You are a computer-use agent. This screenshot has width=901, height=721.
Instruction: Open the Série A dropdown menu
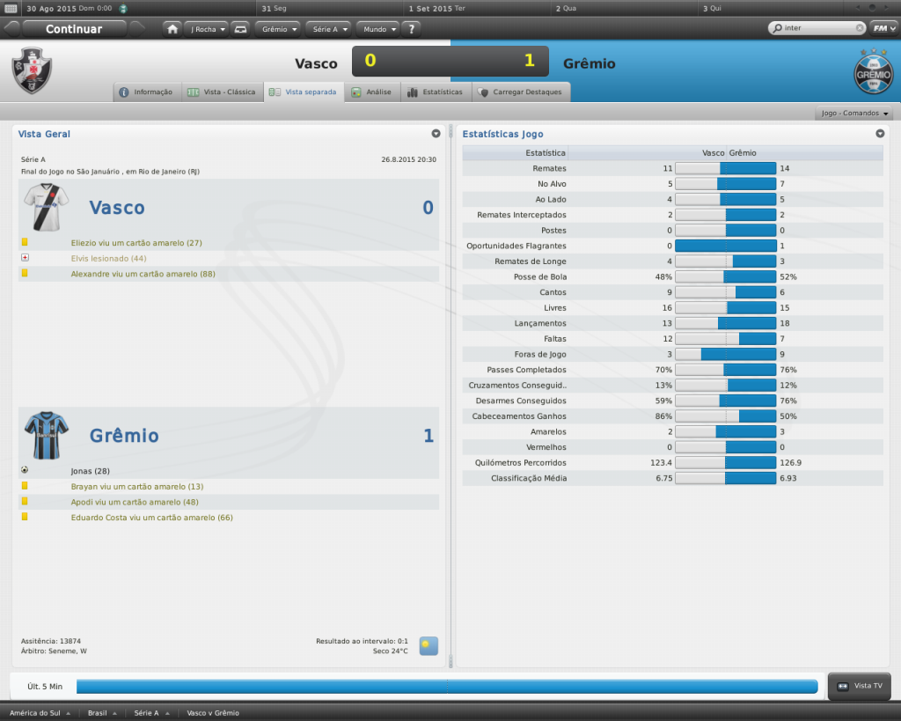[x=330, y=28]
